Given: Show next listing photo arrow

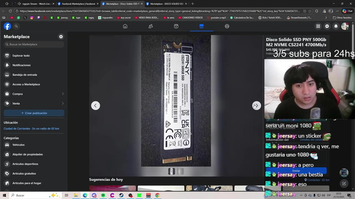Looking at the screenshot, I should [x=257, y=106].
